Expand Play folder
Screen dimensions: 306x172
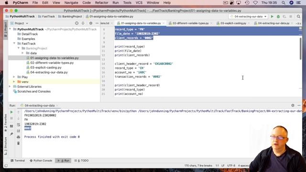click(x=14, y=77)
